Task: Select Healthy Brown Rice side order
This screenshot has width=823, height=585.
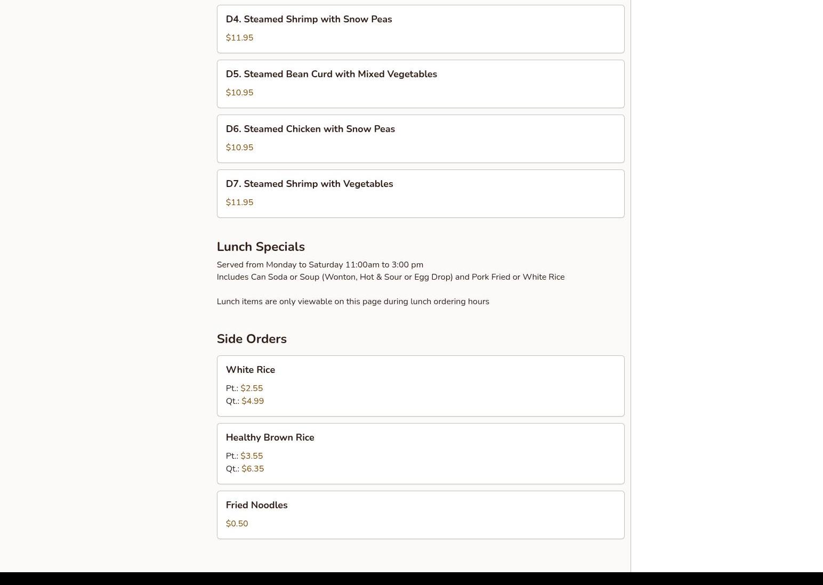Action: [421, 453]
